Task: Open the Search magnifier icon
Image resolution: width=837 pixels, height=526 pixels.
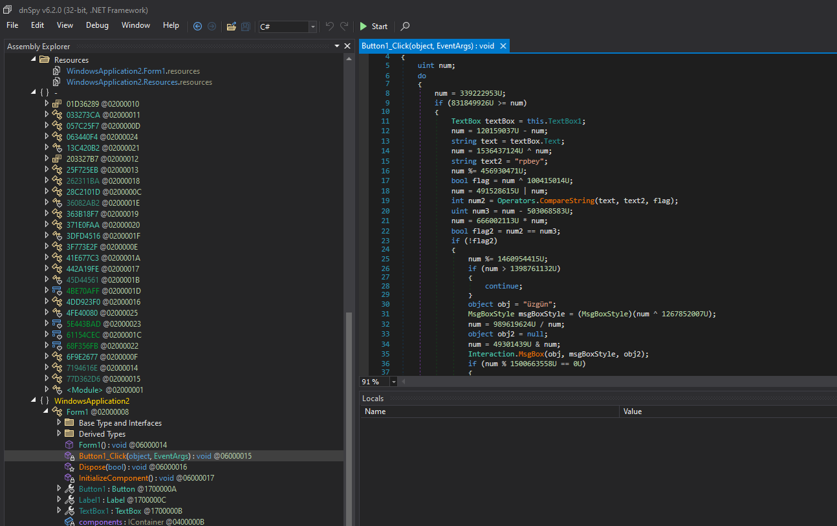Action: pyautogui.click(x=405, y=27)
